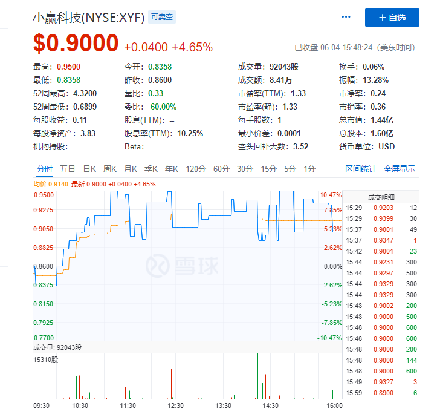This screenshot has width=437, height=417.
Task: Open the three-dot more options menu
Action: (x=346, y=17)
